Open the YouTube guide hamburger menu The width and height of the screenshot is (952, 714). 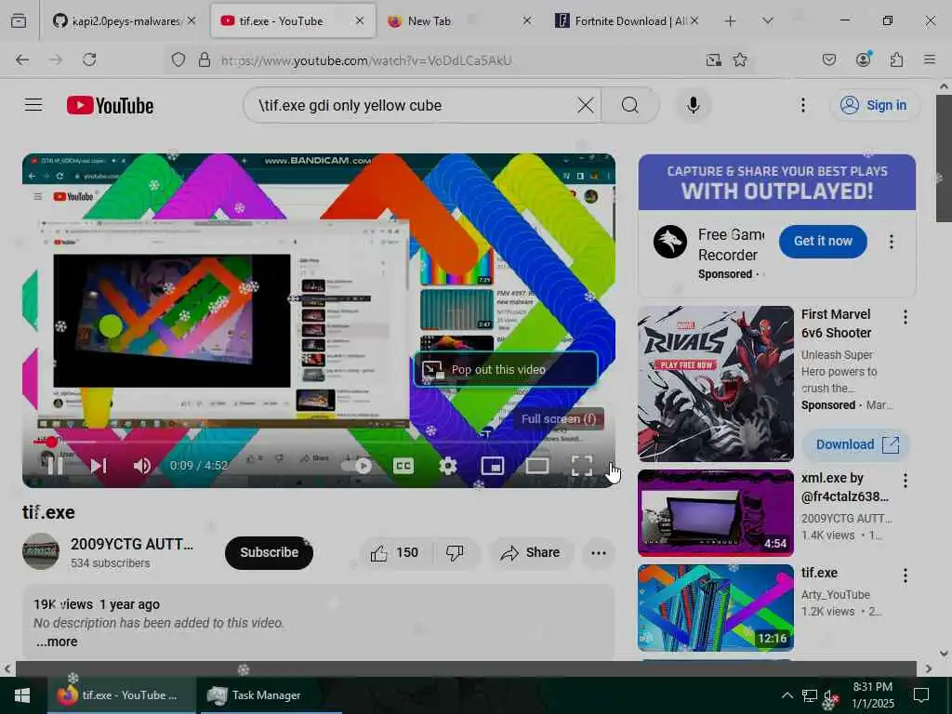click(33, 105)
